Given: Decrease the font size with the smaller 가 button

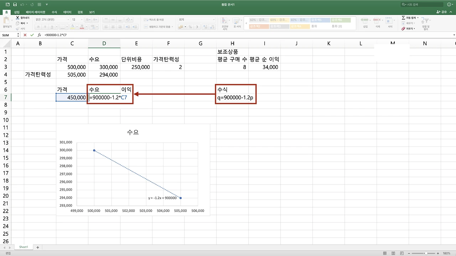Looking at the screenshot, I should pyautogui.click(x=95, y=20).
